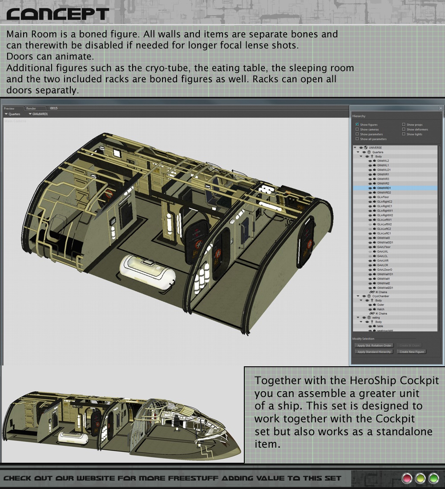Click the yellow round light in footer
Screen dimensions: 445x489
point(420,478)
